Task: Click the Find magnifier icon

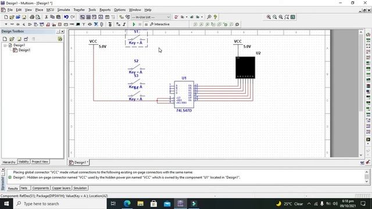Action: coord(209,17)
